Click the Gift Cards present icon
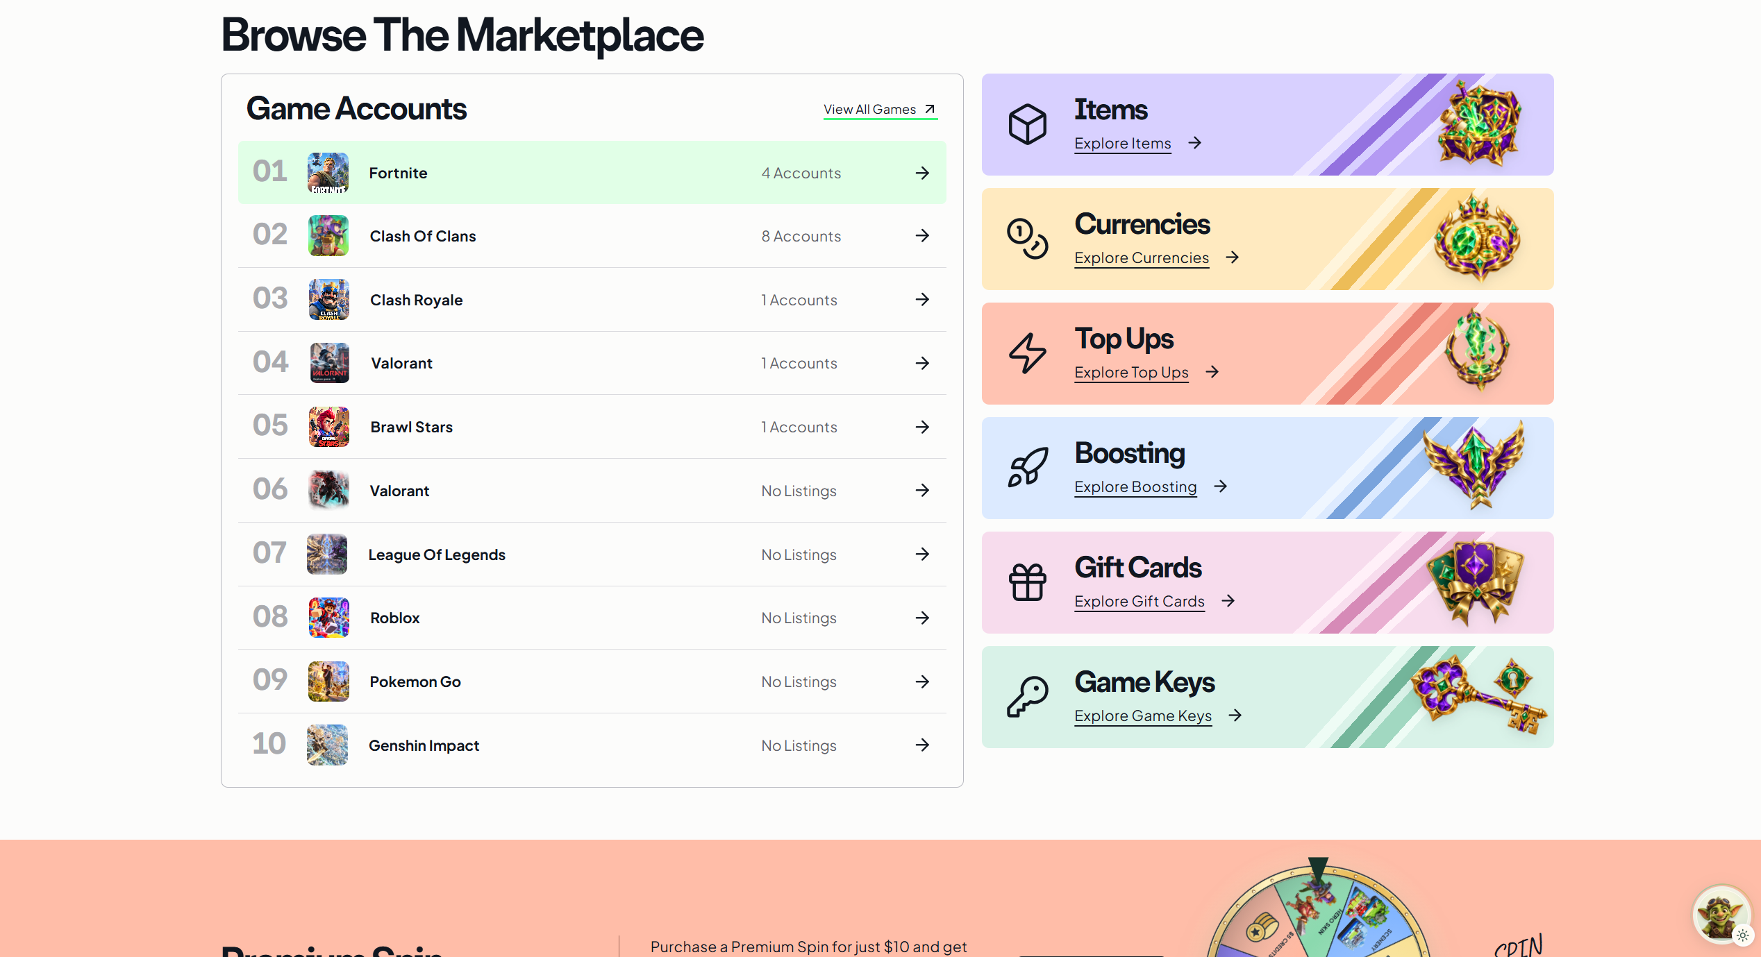 click(1028, 582)
